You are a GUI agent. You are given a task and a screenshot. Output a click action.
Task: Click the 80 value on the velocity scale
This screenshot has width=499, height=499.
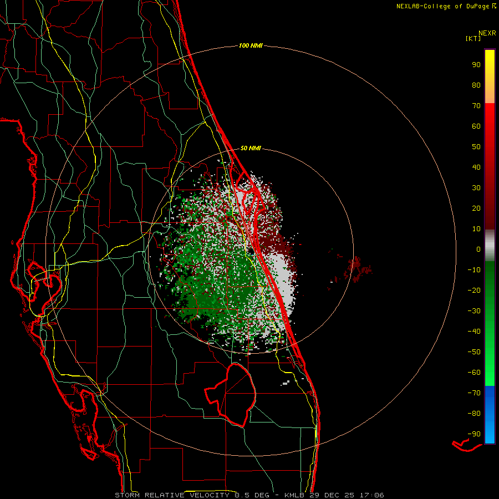476,85
